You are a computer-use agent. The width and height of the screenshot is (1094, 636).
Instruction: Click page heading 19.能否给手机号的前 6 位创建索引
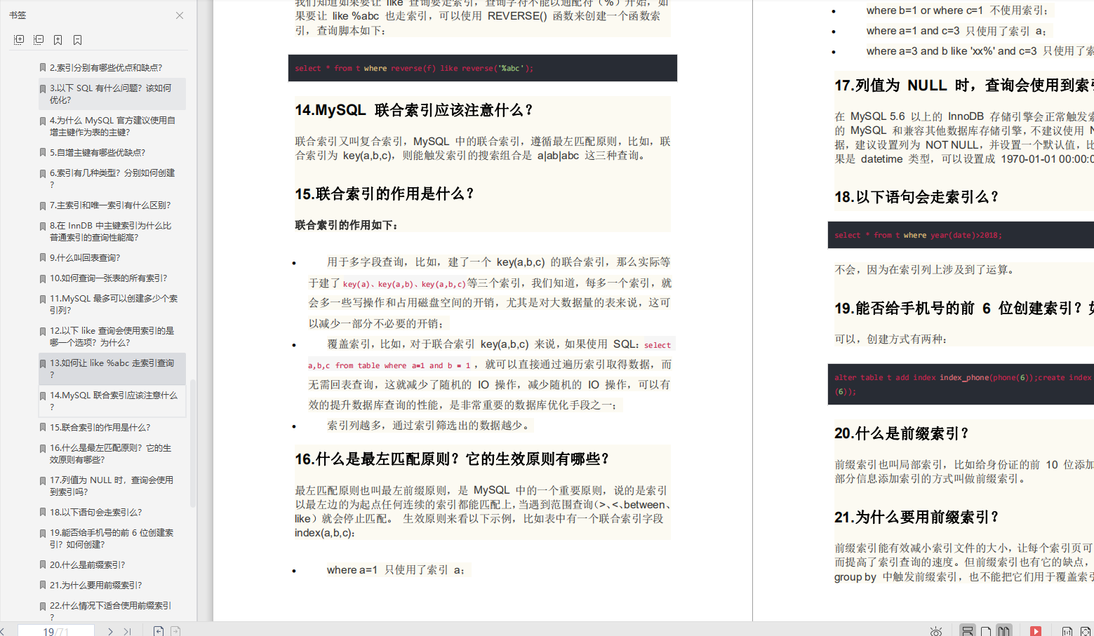click(964, 309)
